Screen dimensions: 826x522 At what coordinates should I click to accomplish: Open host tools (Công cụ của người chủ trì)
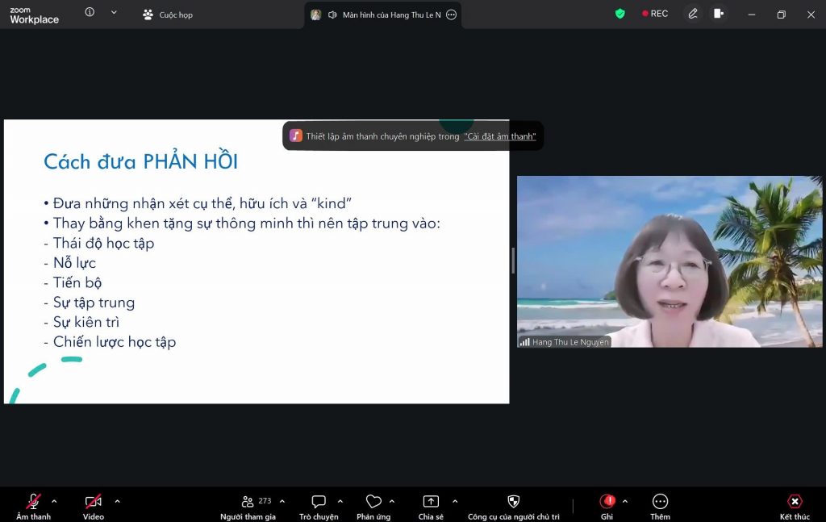513,502
